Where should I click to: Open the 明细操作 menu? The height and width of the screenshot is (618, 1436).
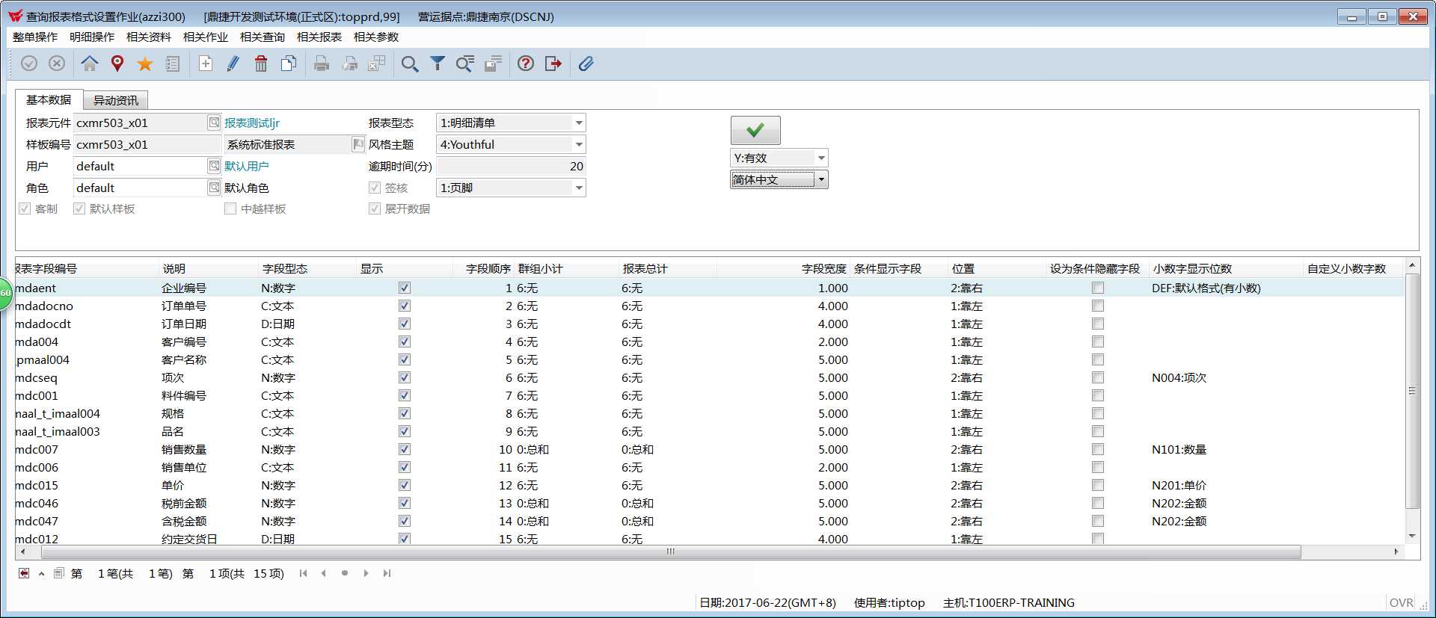92,37
